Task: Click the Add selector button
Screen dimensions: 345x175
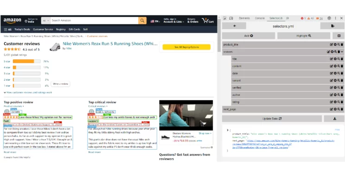Action: (249, 36)
